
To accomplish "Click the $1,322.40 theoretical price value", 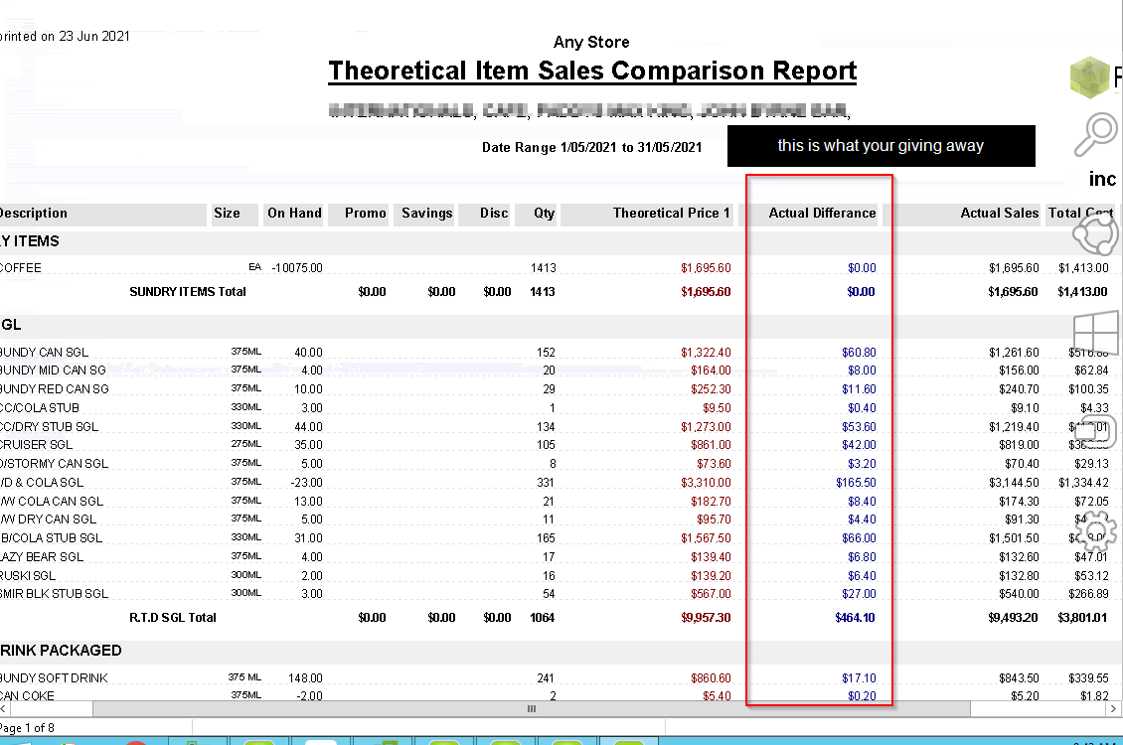I will point(706,353).
